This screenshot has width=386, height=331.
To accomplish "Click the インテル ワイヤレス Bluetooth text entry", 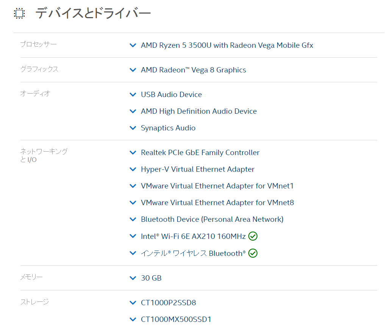I will click(193, 253).
